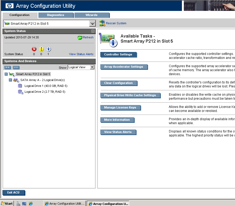Image resolution: width=235 pixels, height=206 pixels.
Task: Open the View Status Alerts link in System Status
Action: tap(81, 54)
